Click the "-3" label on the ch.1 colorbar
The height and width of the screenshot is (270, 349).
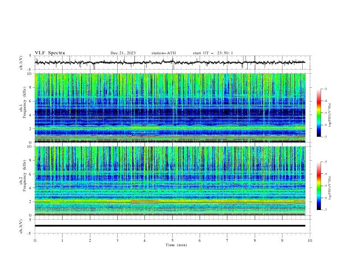point(325,89)
